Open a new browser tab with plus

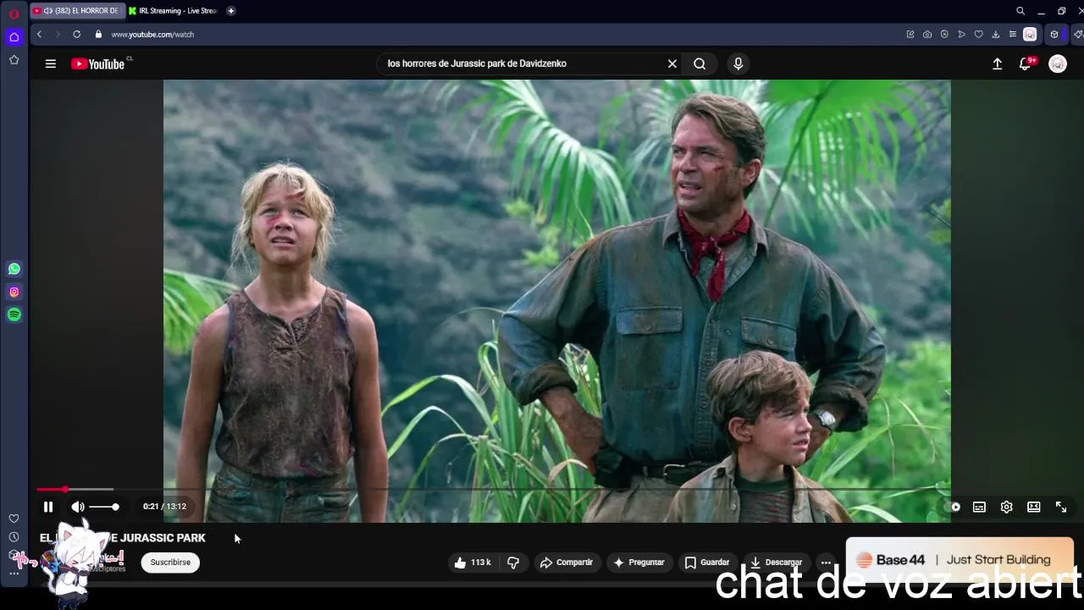[231, 11]
